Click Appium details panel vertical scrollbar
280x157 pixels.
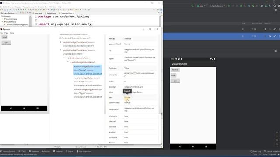(x=159, y=74)
